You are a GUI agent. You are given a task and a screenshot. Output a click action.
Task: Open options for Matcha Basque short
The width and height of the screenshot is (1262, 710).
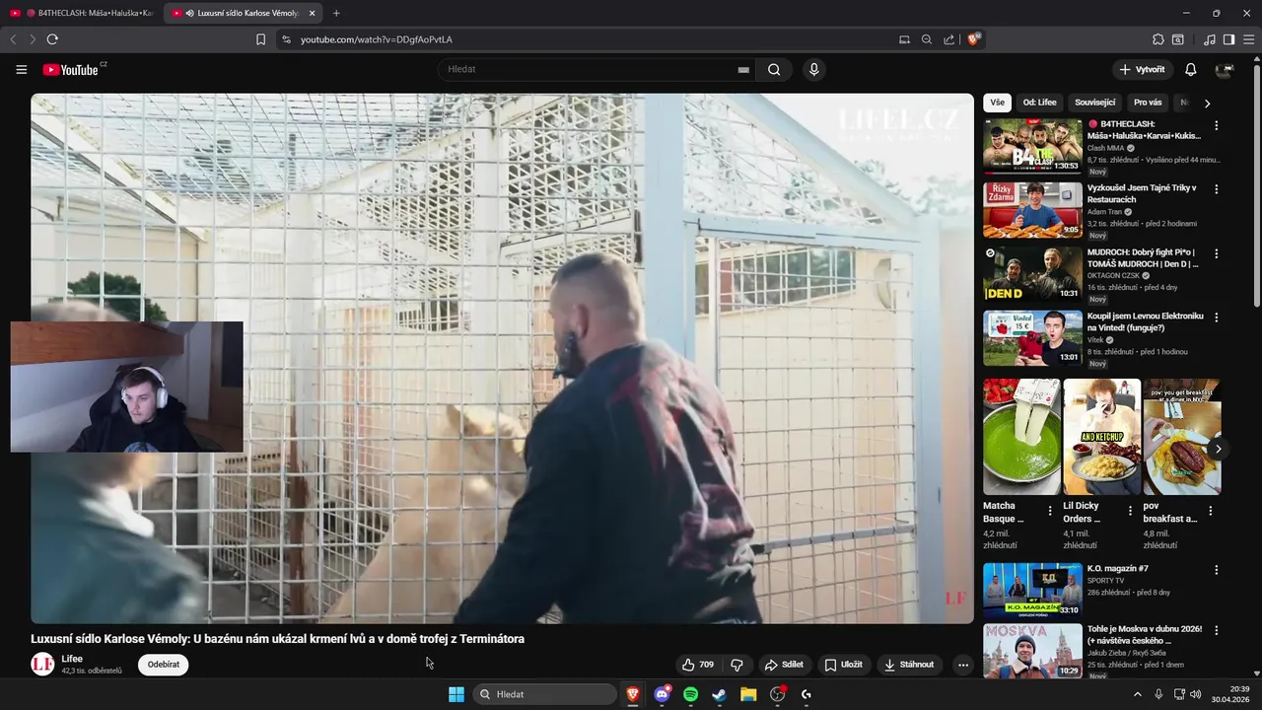point(1050,511)
